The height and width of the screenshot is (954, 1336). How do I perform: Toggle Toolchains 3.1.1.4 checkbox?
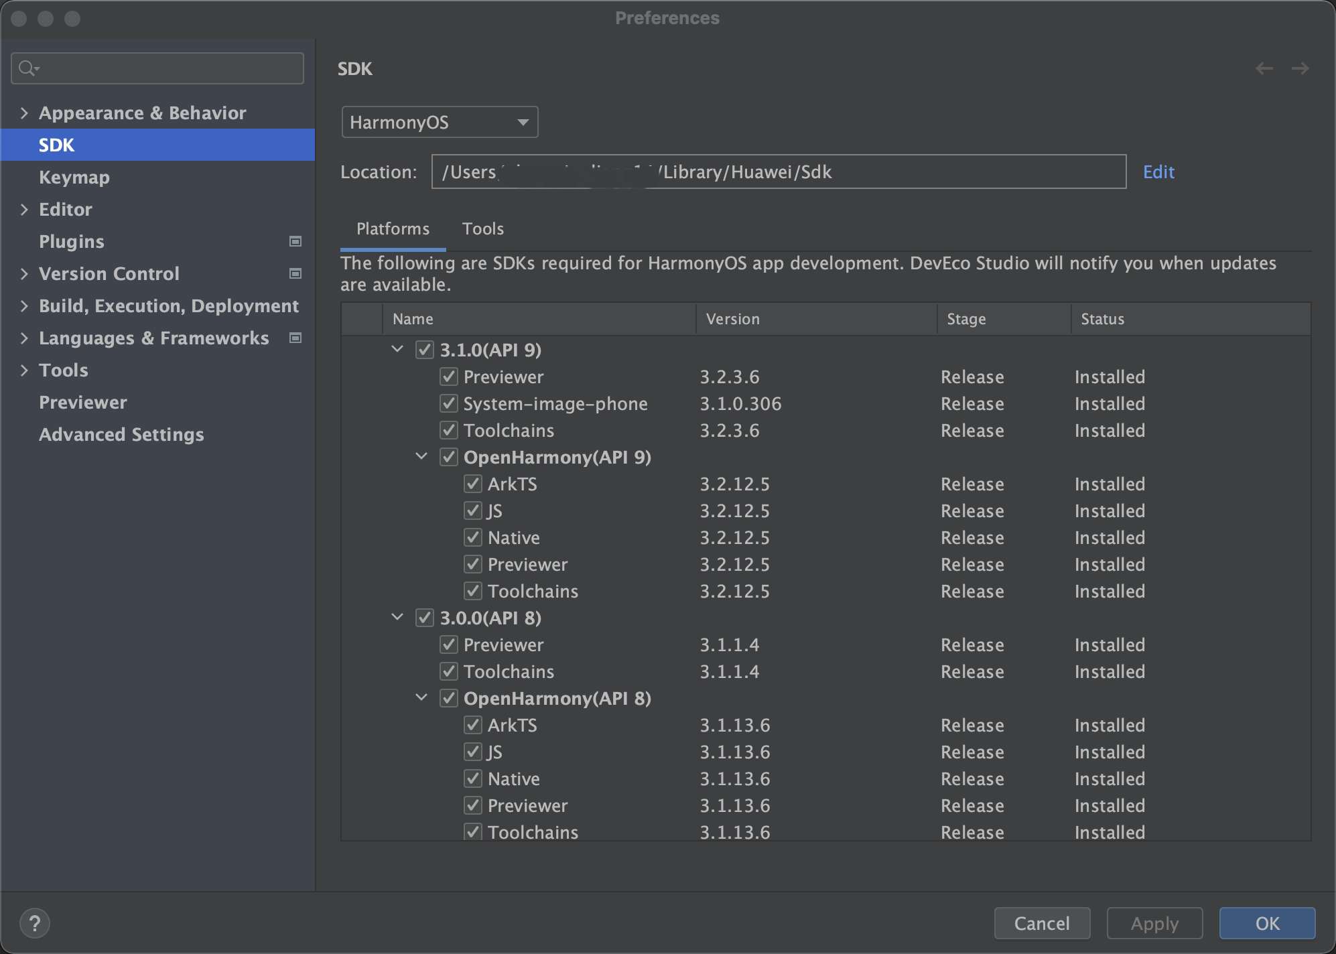[x=449, y=671]
